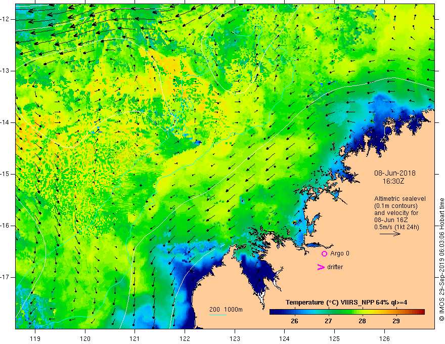445x344 pixels.
Task: Click the temperature color bar
Action: [347, 312]
